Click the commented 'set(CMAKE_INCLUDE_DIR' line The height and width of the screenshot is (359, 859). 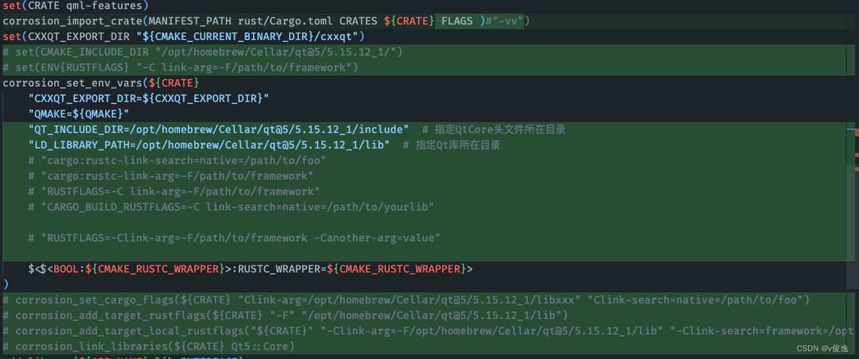point(203,52)
